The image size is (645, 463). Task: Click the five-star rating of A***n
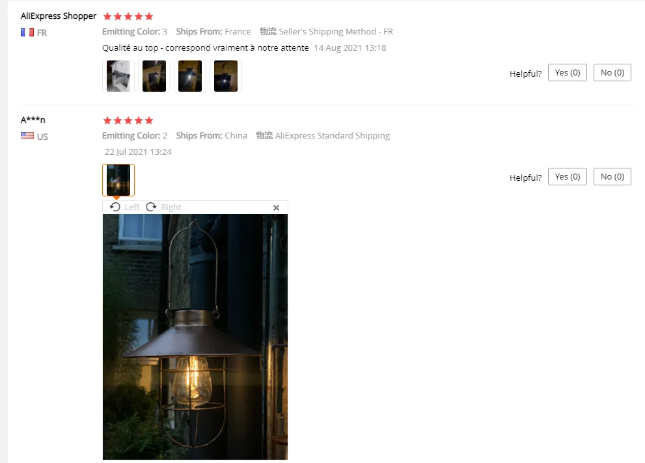(128, 120)
